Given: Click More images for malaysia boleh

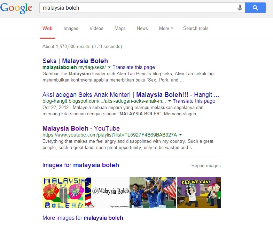Looking at the screenshot, I should [83, 218].
